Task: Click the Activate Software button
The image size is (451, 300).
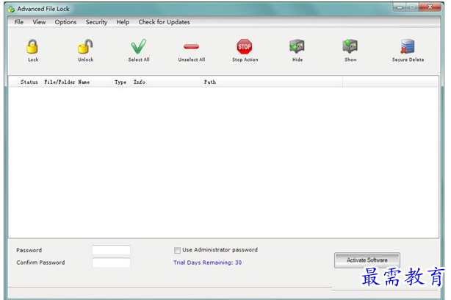Action: [367, 260]
